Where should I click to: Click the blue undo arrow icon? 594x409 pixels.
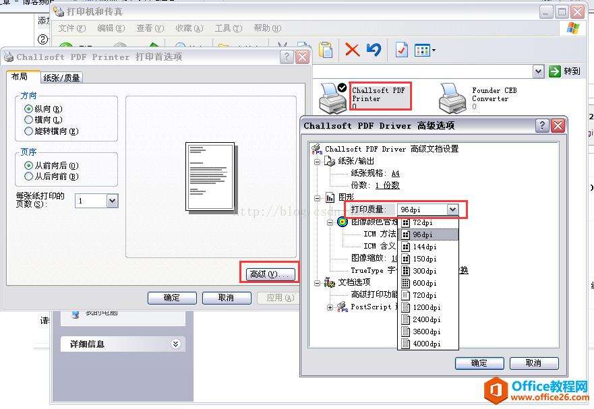[x=374, y=50]
